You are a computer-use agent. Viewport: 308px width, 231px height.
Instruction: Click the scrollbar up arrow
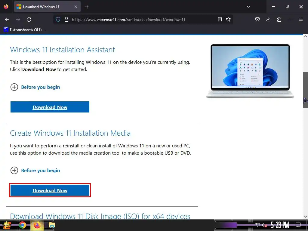point(306,36)
